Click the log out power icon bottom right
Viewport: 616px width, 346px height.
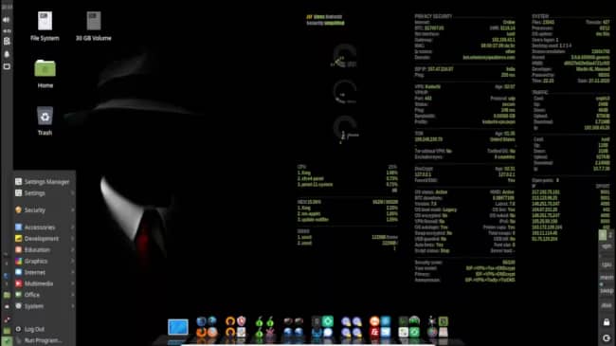click(607, 337)
